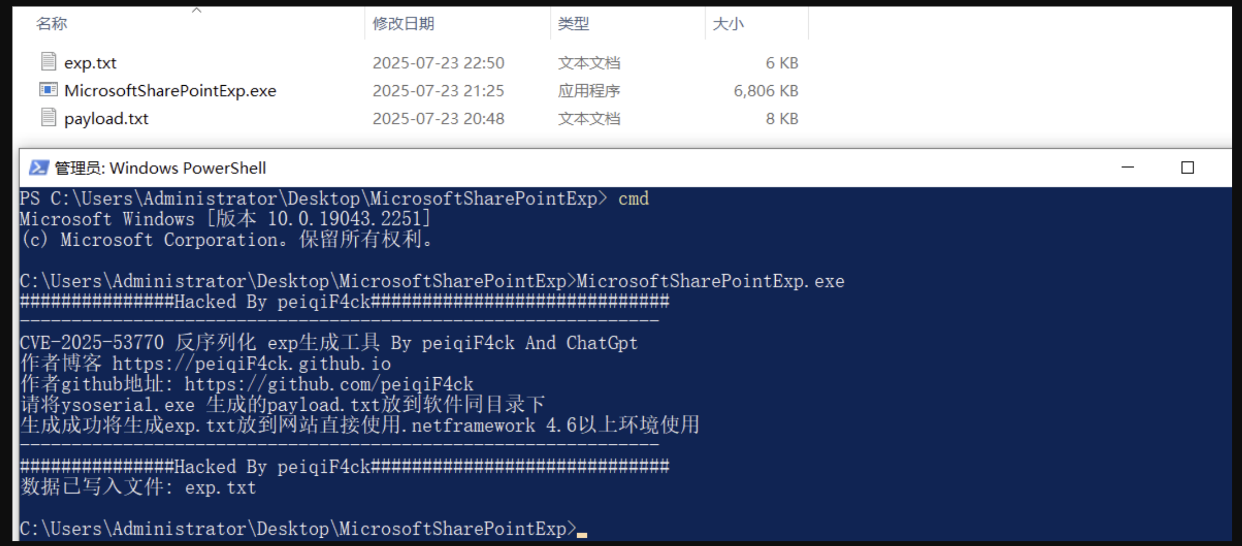Select the 6,806 KB size cell

pos(766,91)
